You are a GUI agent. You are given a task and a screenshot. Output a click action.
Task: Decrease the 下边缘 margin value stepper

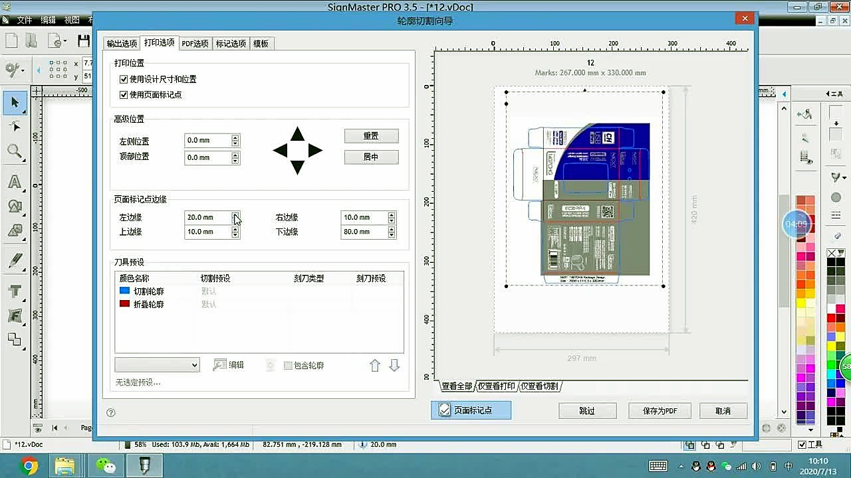coord(392,235)
